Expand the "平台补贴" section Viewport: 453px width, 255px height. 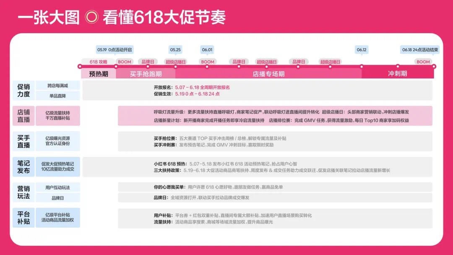[x=23, y=216]
